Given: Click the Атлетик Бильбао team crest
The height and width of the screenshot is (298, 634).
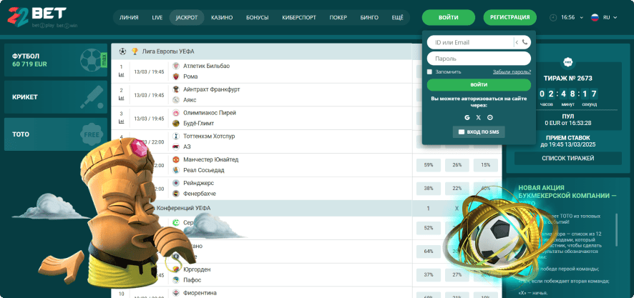Looking at the screenshot, I should [x=176, y=66].
